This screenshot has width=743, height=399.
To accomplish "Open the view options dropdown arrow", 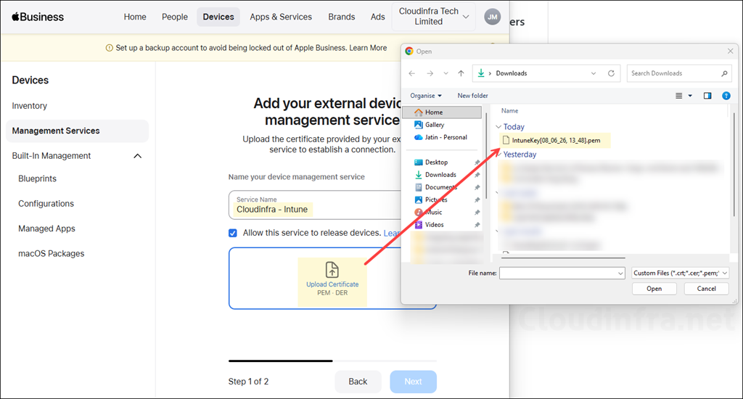I will click(x=691, y=96).
